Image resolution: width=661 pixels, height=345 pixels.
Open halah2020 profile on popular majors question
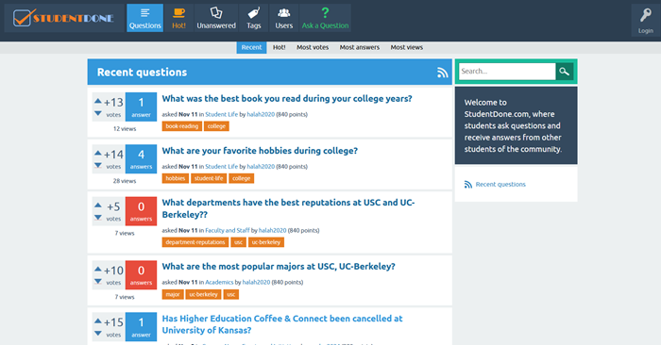[256, 282]
